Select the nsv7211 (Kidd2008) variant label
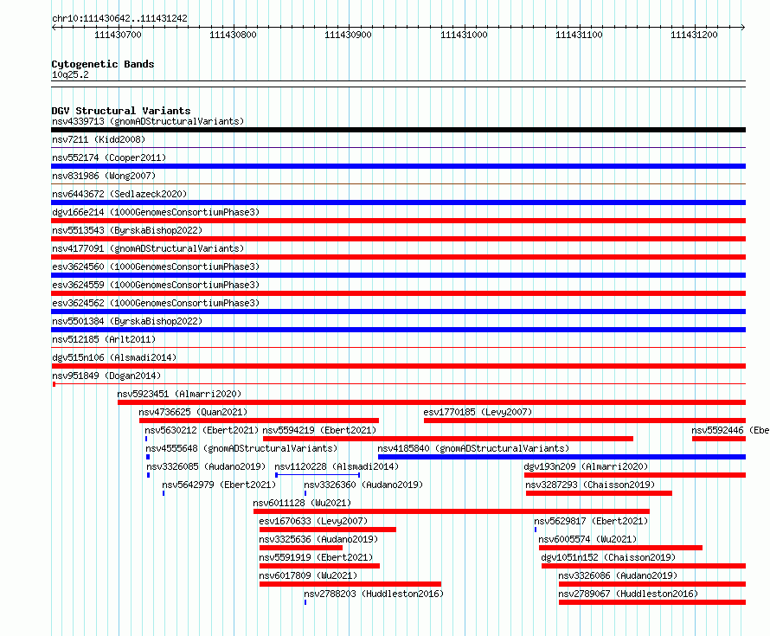The image size is (770, 636). point(99,139)
